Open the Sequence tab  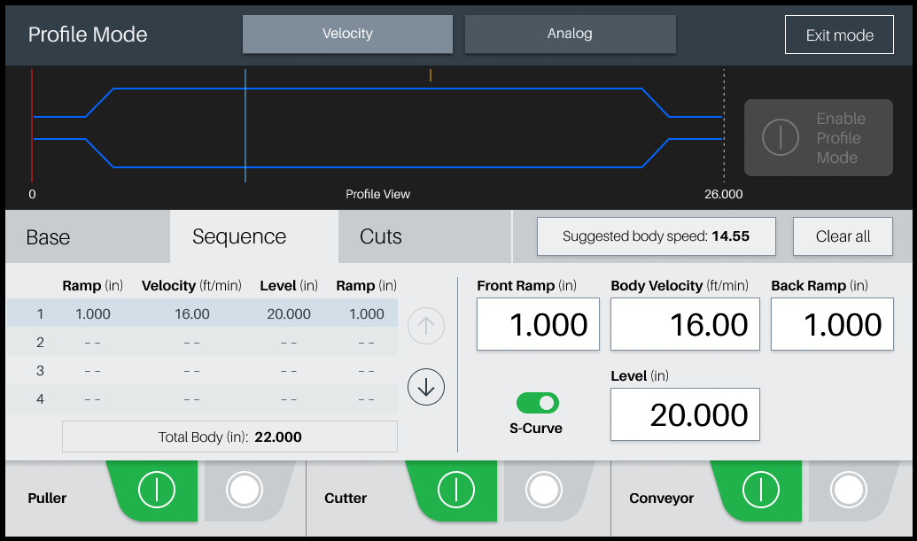(x=253, y=236)
